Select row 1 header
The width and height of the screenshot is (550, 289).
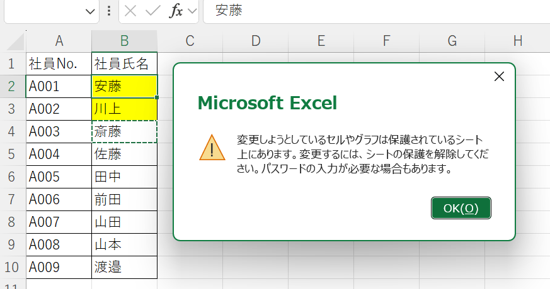tap(12, 63)
